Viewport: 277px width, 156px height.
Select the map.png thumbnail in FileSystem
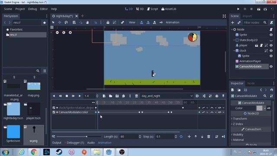pyautogui.click(x=34, y=86)
